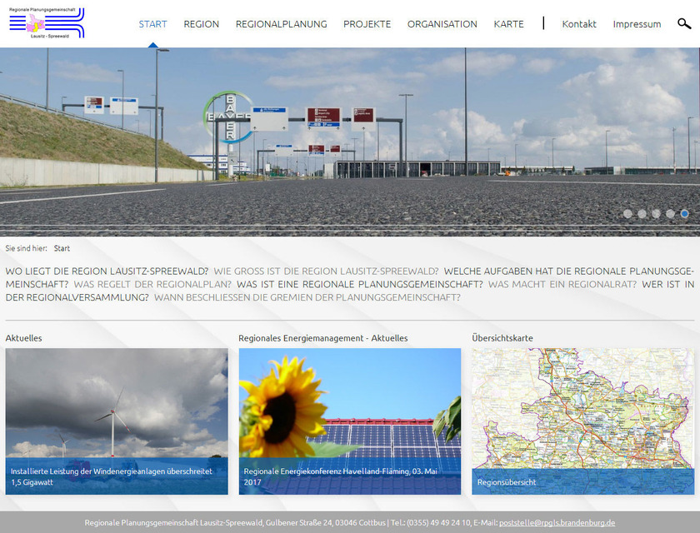Open the Impressum link
The image size is (700, 533).
(637, 24)
